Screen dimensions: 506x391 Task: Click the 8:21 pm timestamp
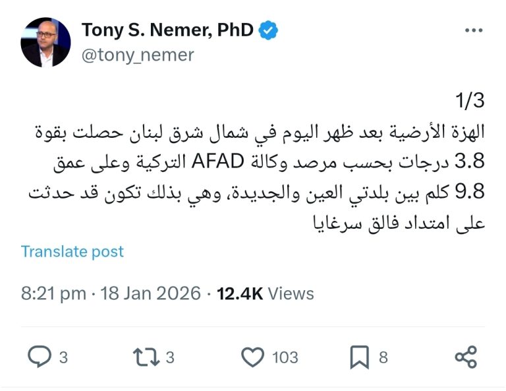point(53,293)
